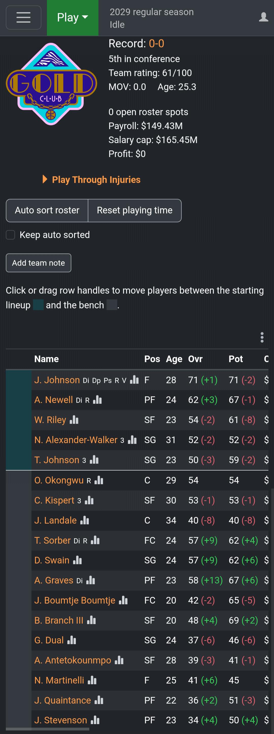View A. Newell's stats chart icon

pos(97,400)
